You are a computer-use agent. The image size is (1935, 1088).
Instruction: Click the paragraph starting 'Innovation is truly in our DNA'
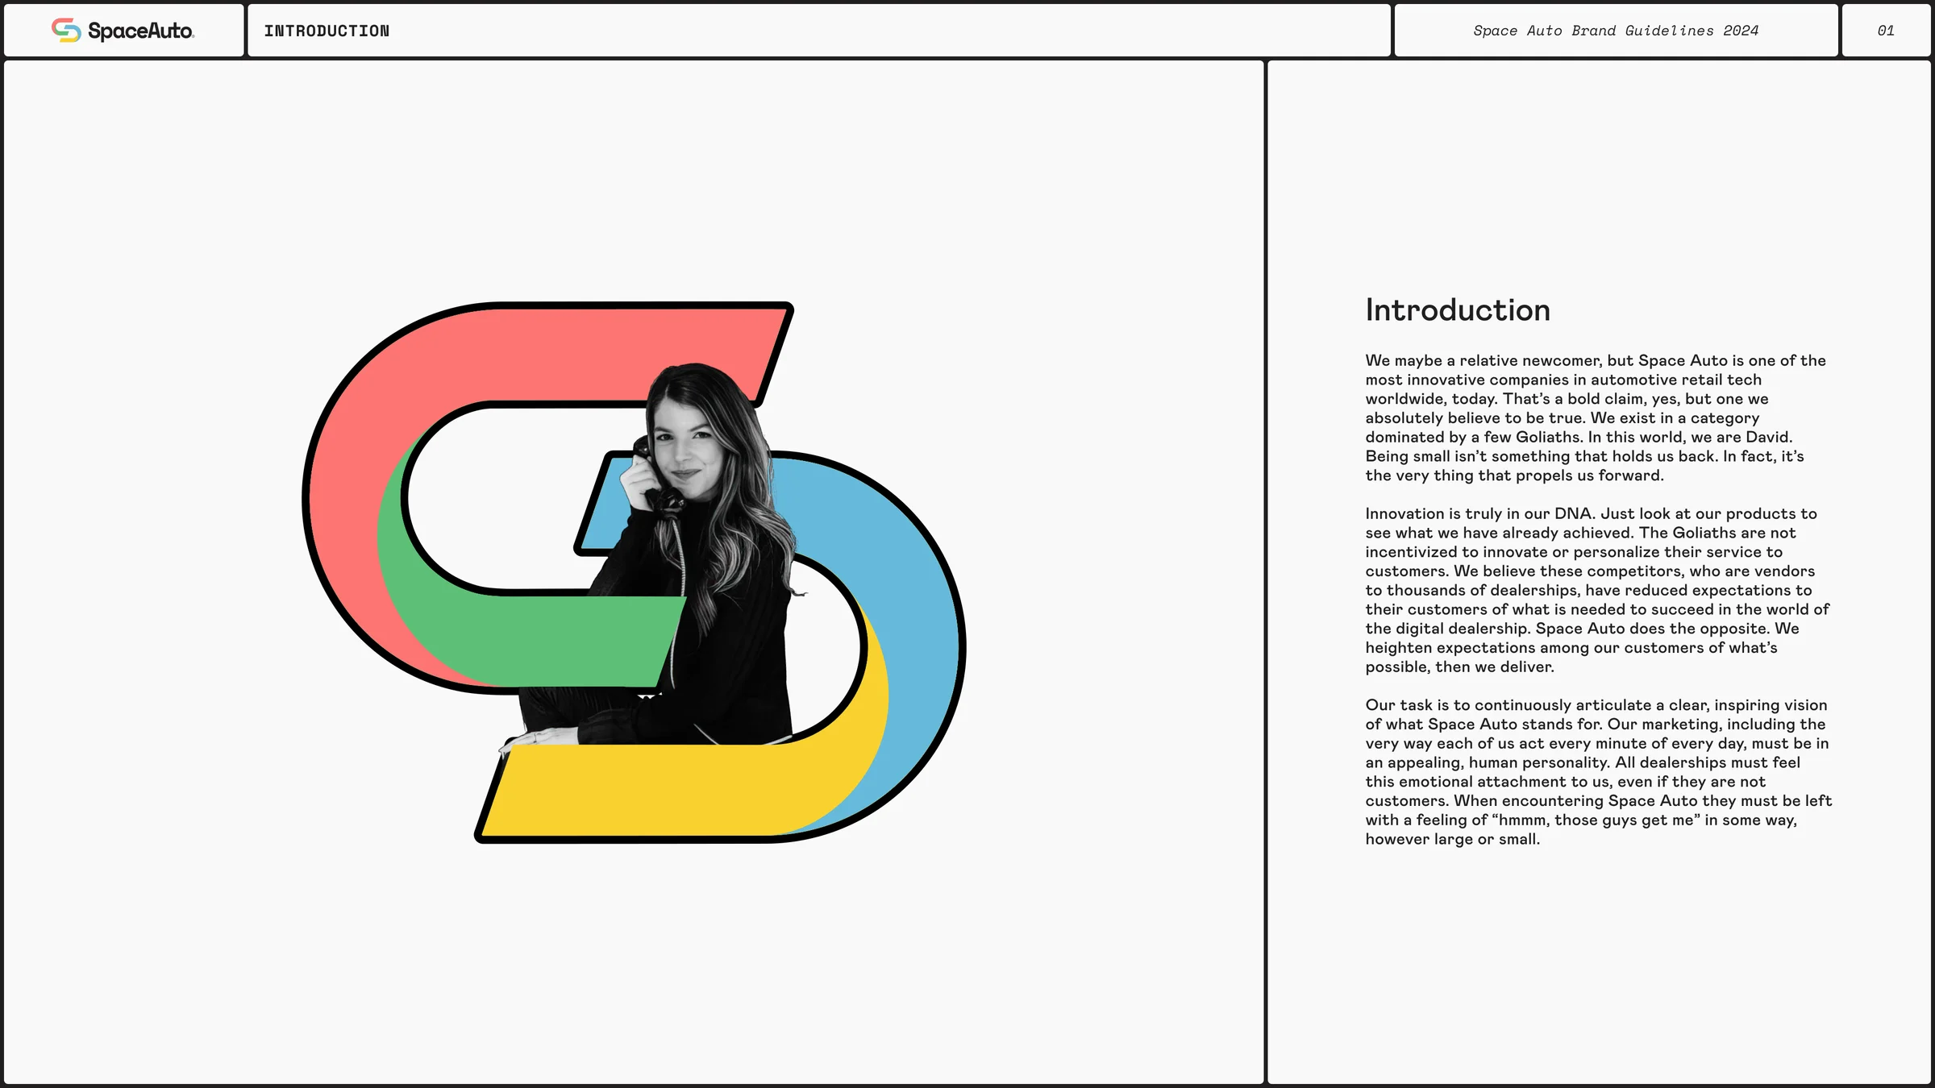pyautogui.click(x=1597, y=590)
